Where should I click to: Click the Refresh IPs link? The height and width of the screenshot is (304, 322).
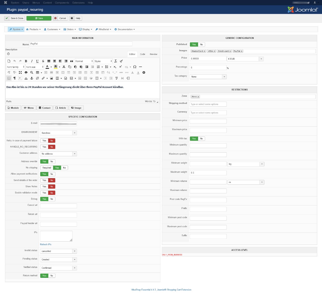pos(46,244)
